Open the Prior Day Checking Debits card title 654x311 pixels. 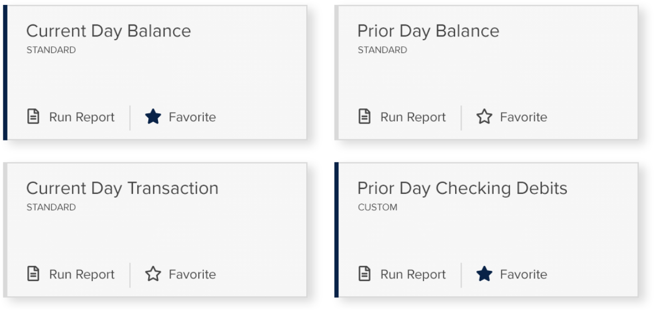[463, 188]
